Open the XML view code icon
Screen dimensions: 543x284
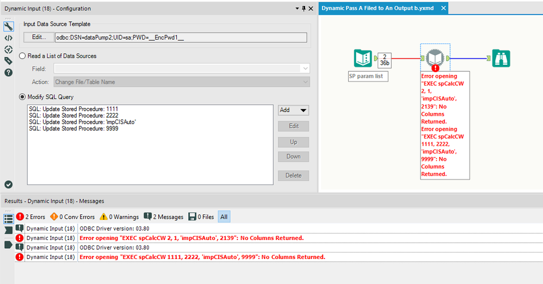(8, 38)
